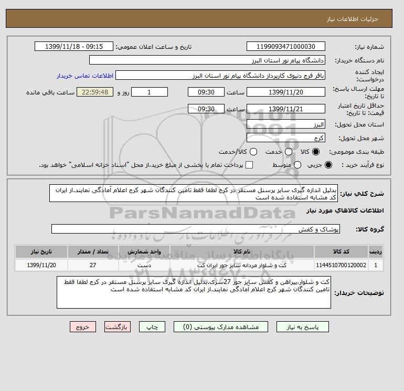Click product name کت و شلوار مردانه cell
This screenshot has height=391, width=404.
coord(242,265)
